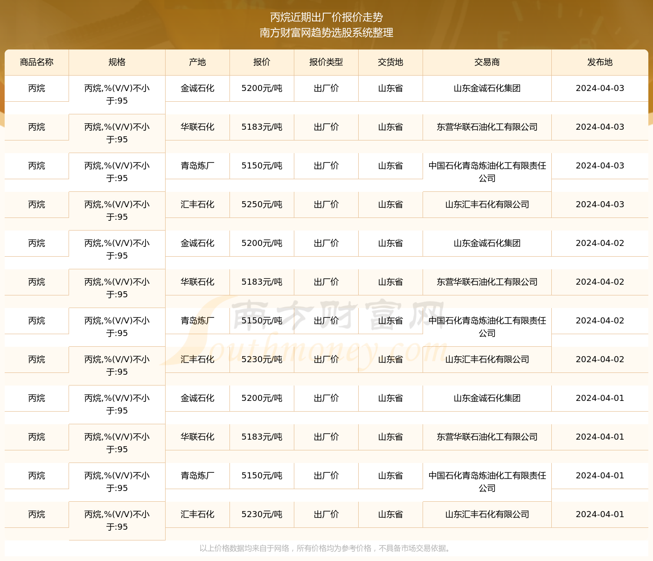
Task: Select 青岛炼厂 in the 2024-04-02 row
Action: coord(197,321)
